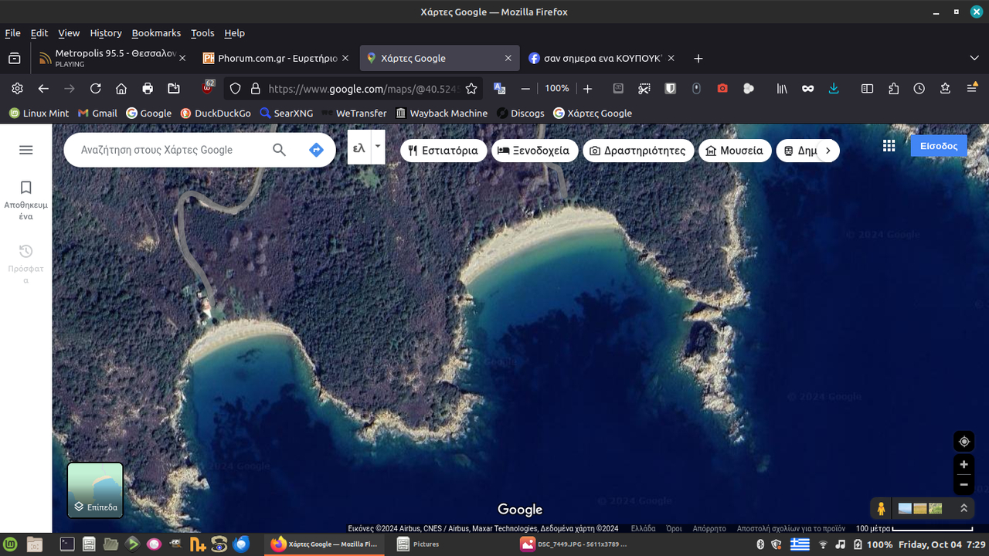Reduce page zoom with toolbar minus
The height and width of the screenshot is (556, 989).
(525, 89)
